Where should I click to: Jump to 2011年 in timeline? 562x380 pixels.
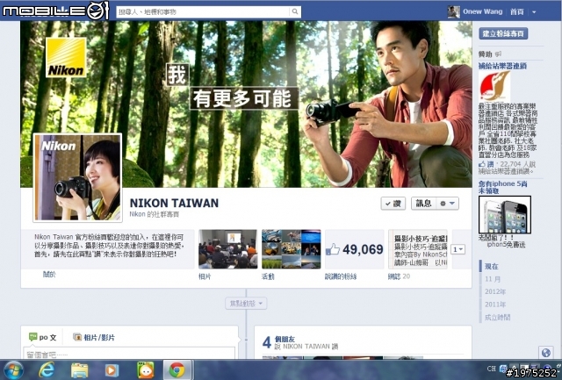click(495, 305)
